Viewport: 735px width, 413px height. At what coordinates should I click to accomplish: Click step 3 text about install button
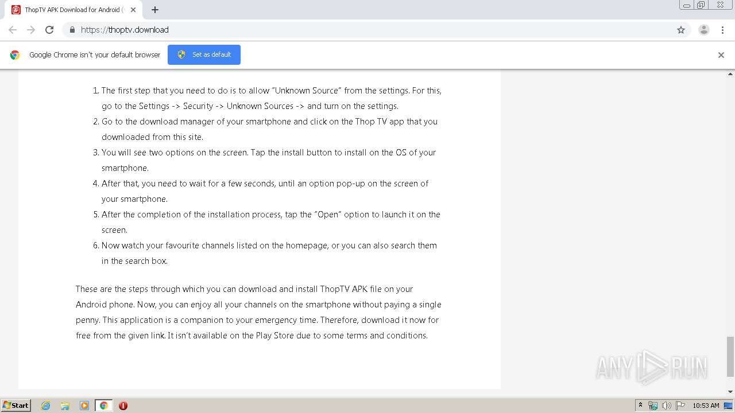(x=269, y=160)
